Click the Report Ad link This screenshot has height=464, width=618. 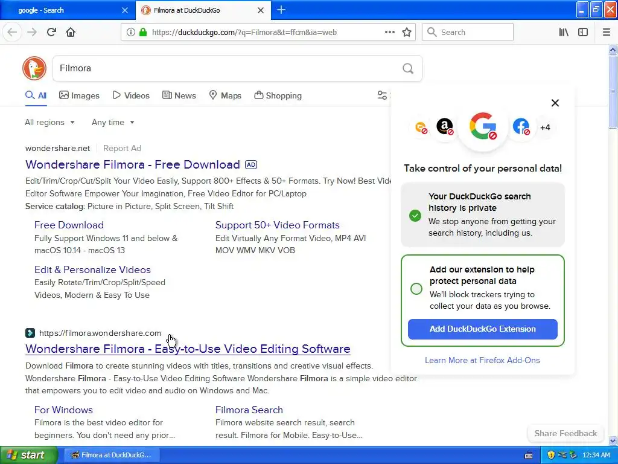click(122, 149)
